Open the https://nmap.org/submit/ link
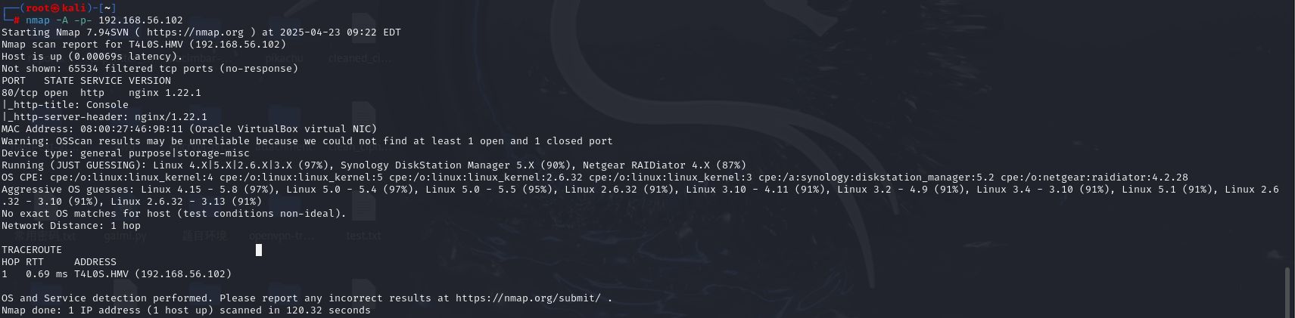 528,298
